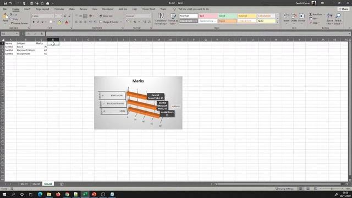
Task: Select the Sheet1 tab
Action: (x=24, y=184)
